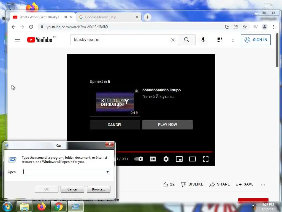Click the video red progress bar
This screenshot has width=282, height=212.
[164, 152]
